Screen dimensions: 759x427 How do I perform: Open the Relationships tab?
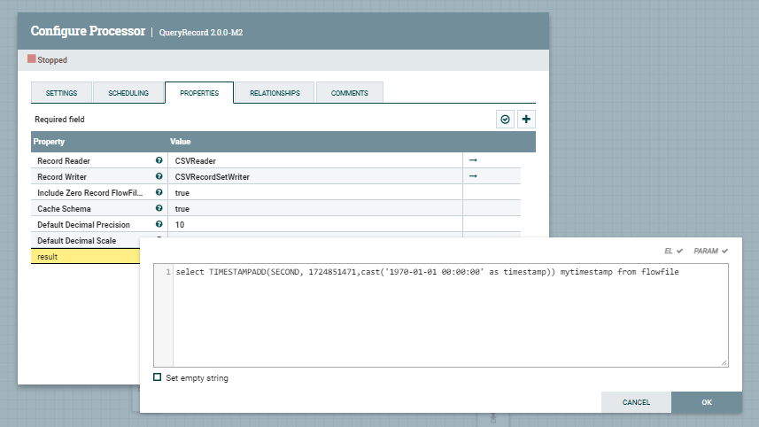pyautogui.click(x=275, y=93)
